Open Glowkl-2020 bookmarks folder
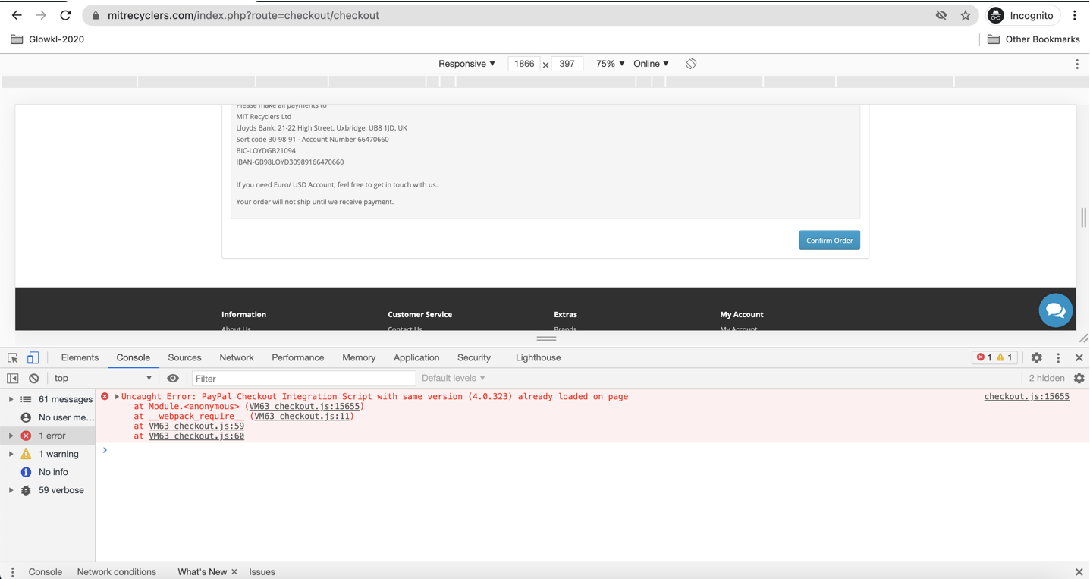The width and height of the screenshot is (1090, 579). point(47,39)
